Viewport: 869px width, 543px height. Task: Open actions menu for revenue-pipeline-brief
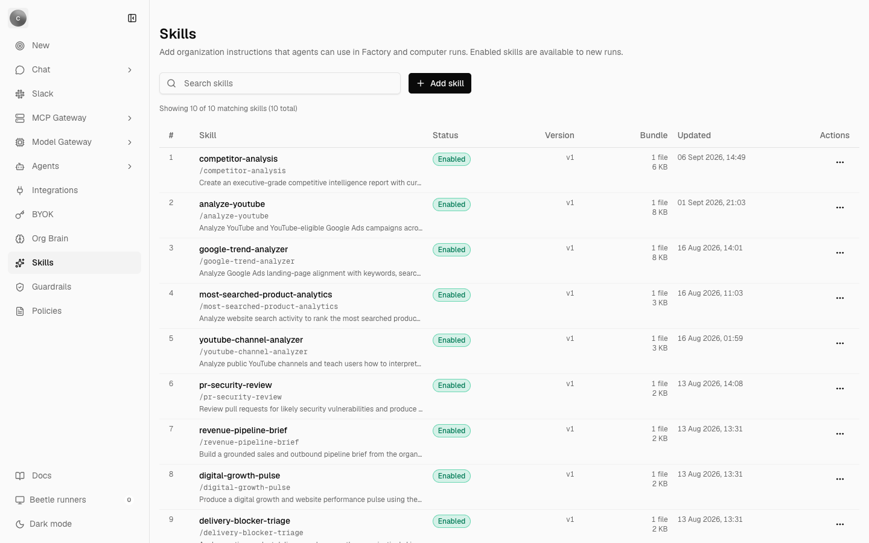tap(839, 434)
